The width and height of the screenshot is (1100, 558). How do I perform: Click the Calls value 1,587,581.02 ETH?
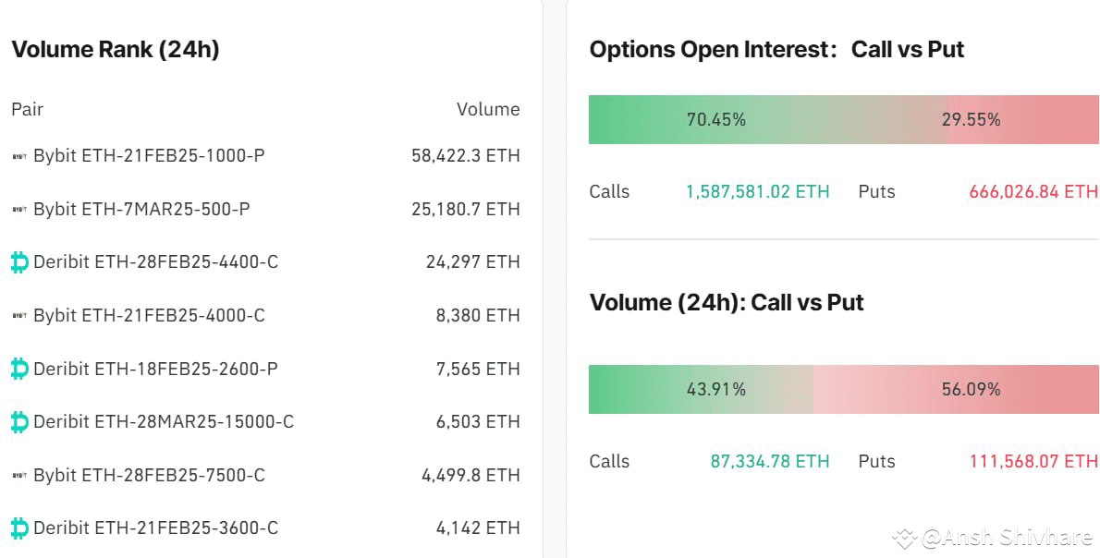(757, 191)
